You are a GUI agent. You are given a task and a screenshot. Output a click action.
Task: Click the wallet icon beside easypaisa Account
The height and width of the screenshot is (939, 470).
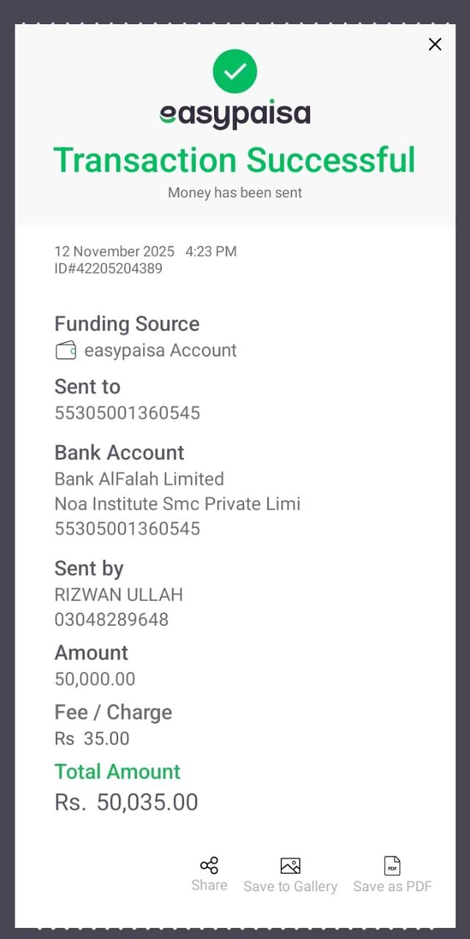[66, 351]
